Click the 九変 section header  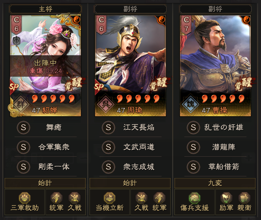click(215, 183)
